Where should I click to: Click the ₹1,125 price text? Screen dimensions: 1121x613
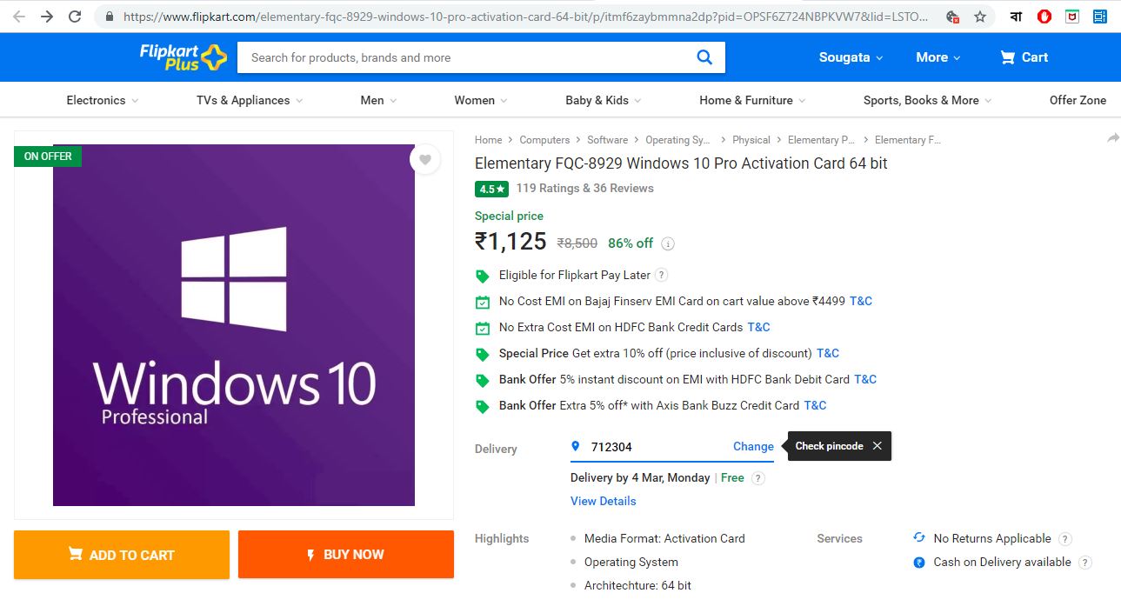[510, 242]
